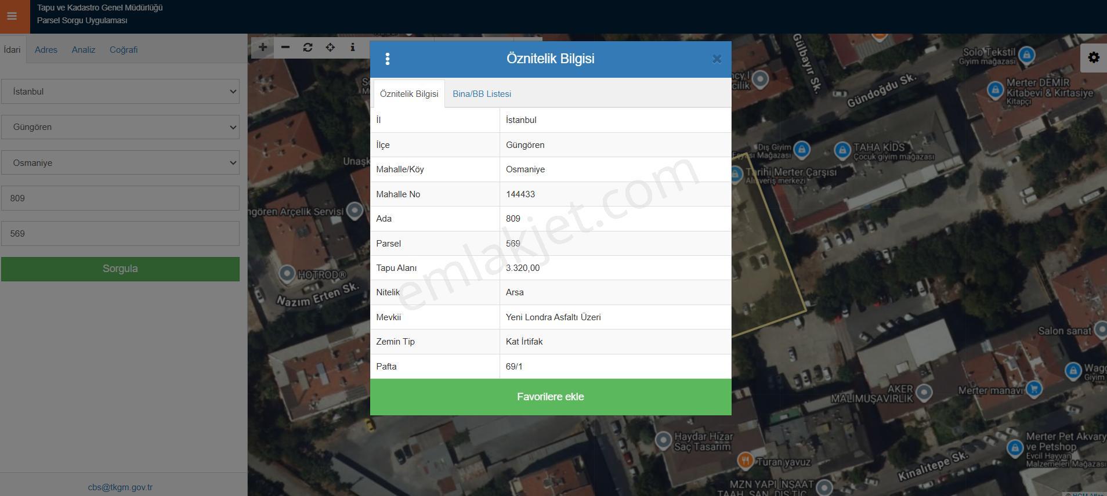Open the Güngören district dropdown

pyautogui.click(x=120, y=127)
